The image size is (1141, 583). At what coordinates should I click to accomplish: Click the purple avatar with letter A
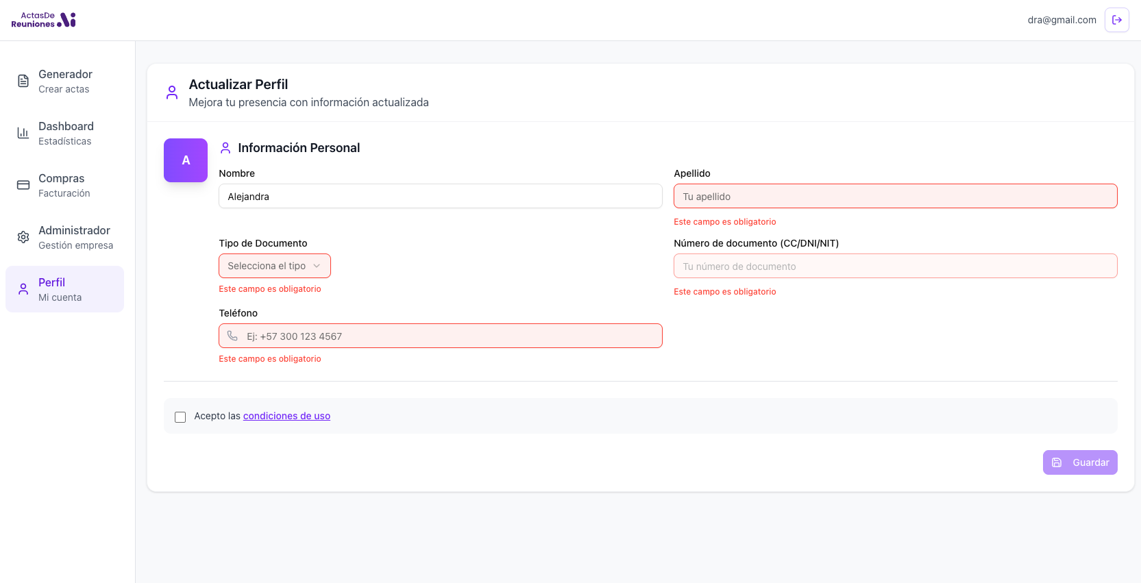click(x=186, y=160)
